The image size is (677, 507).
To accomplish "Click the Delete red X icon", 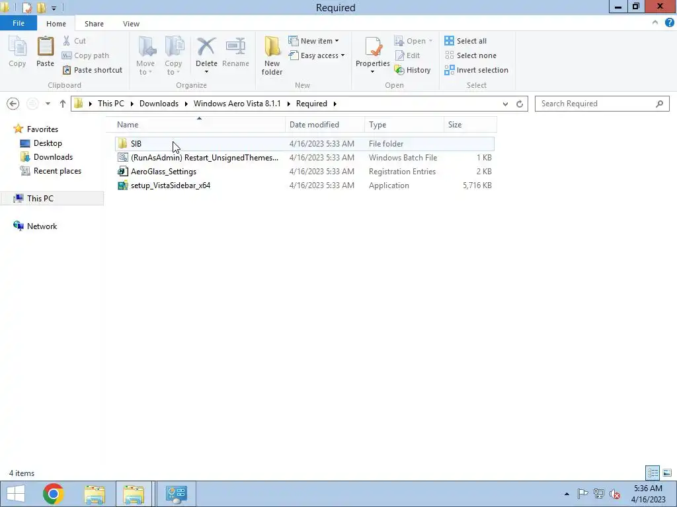I will pyautogui.click(x=206, y=47).
